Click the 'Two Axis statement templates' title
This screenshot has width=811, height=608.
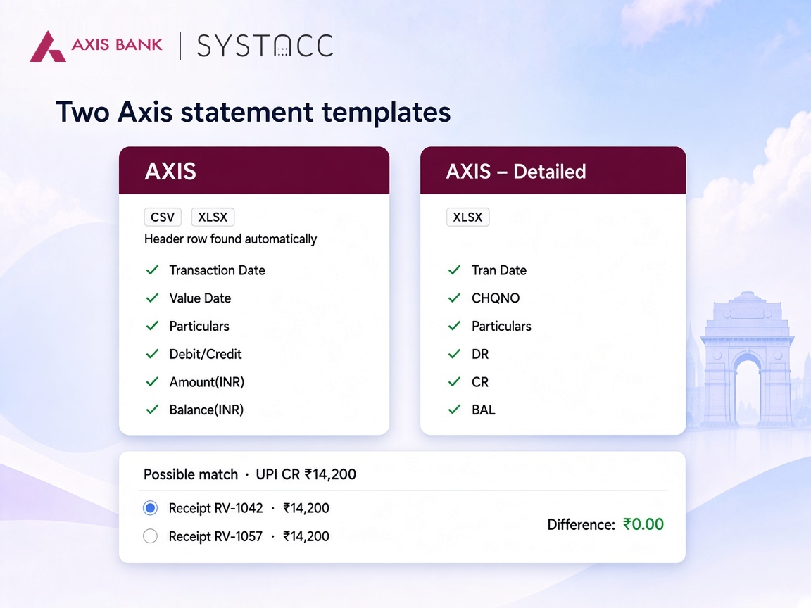253,112
